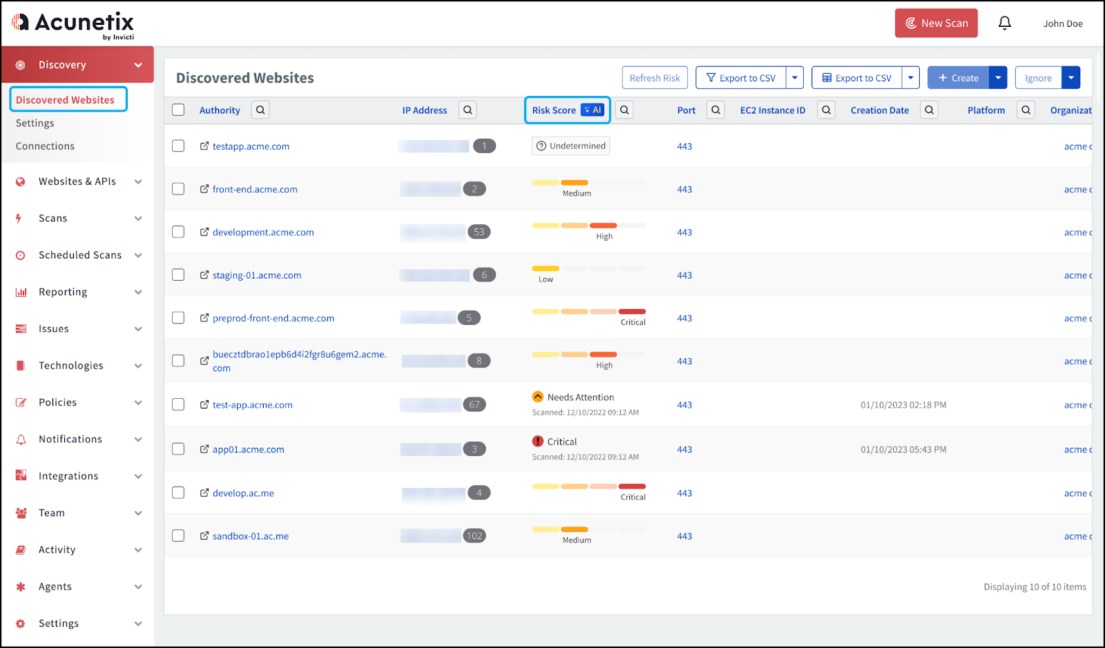Open the Platform column search icon
The width and height of the screenshot is (1105, 648).
[x=1026, y=110]
